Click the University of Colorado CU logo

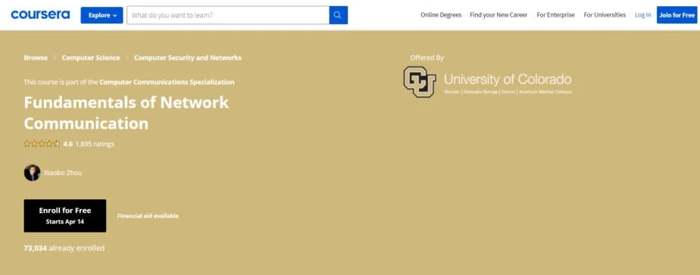[420, 82]
